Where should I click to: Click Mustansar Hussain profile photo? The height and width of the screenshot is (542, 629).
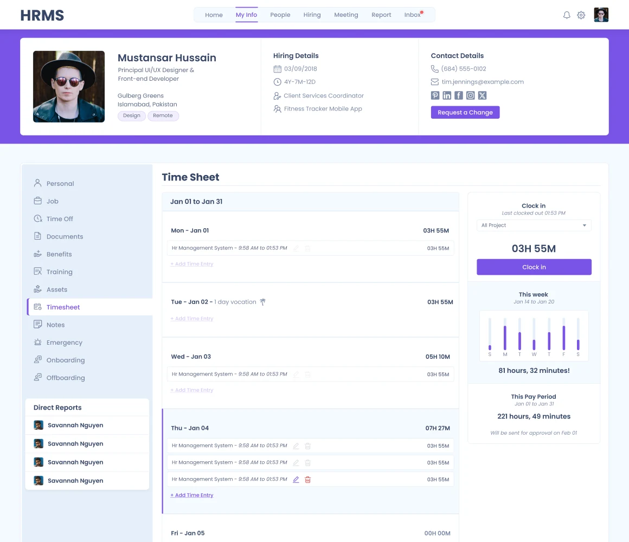69,87
